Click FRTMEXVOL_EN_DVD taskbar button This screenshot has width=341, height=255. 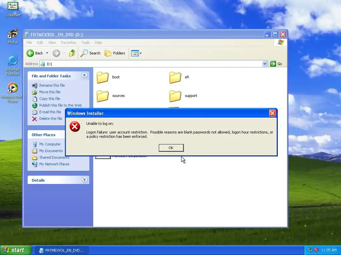(62, 250)
